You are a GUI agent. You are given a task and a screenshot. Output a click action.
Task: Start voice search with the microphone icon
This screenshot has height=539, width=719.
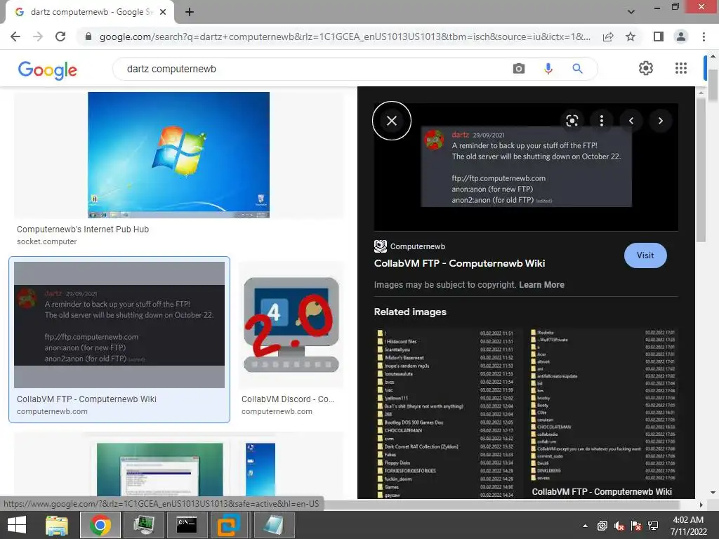(548, 69)
